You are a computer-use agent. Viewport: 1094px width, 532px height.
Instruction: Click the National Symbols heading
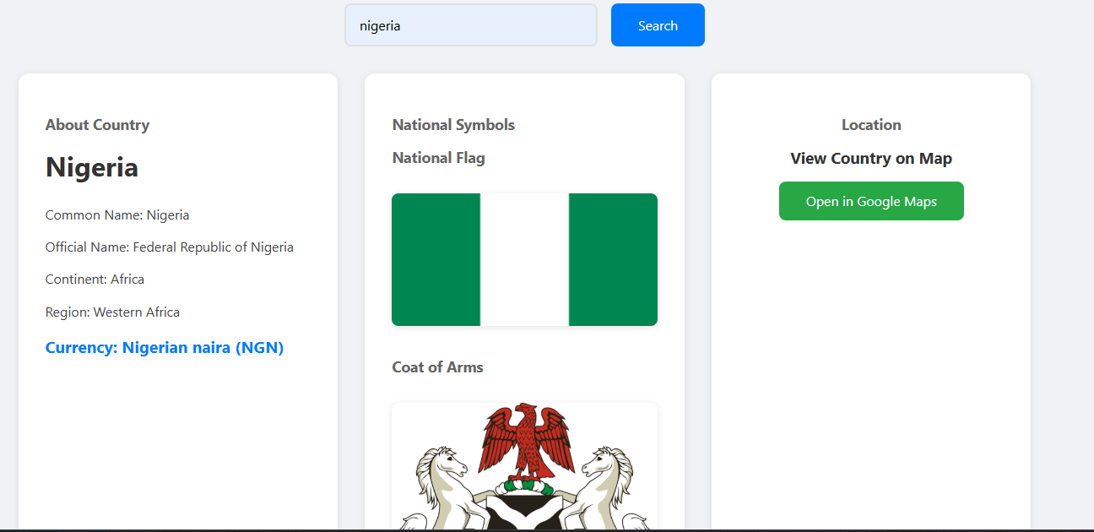pyautogui.click(x=453, y=125)
